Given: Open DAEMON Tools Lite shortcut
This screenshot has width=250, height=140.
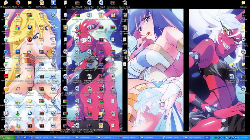Looking at the screenshot, I should (x=6, y=104).
